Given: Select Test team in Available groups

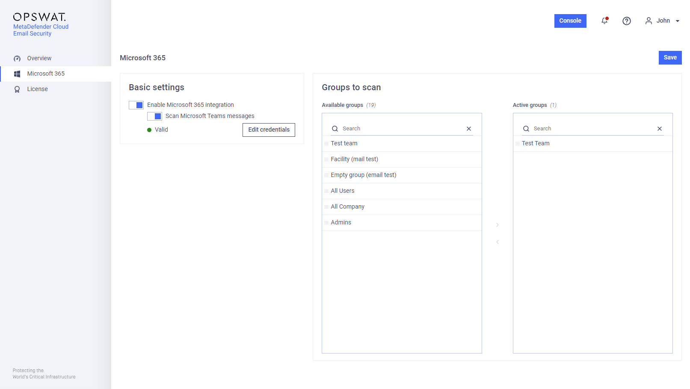Looking at the screenshot, I should pos(402,144).
